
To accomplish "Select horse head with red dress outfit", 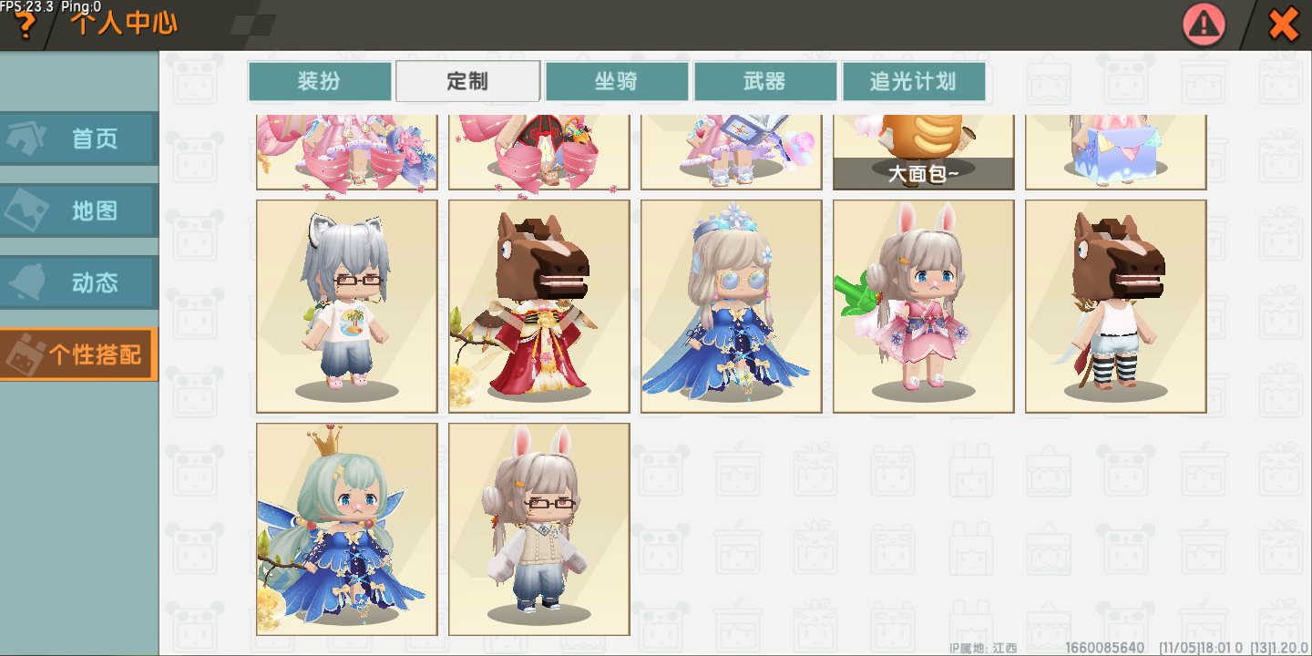I will tap(539, 306).
